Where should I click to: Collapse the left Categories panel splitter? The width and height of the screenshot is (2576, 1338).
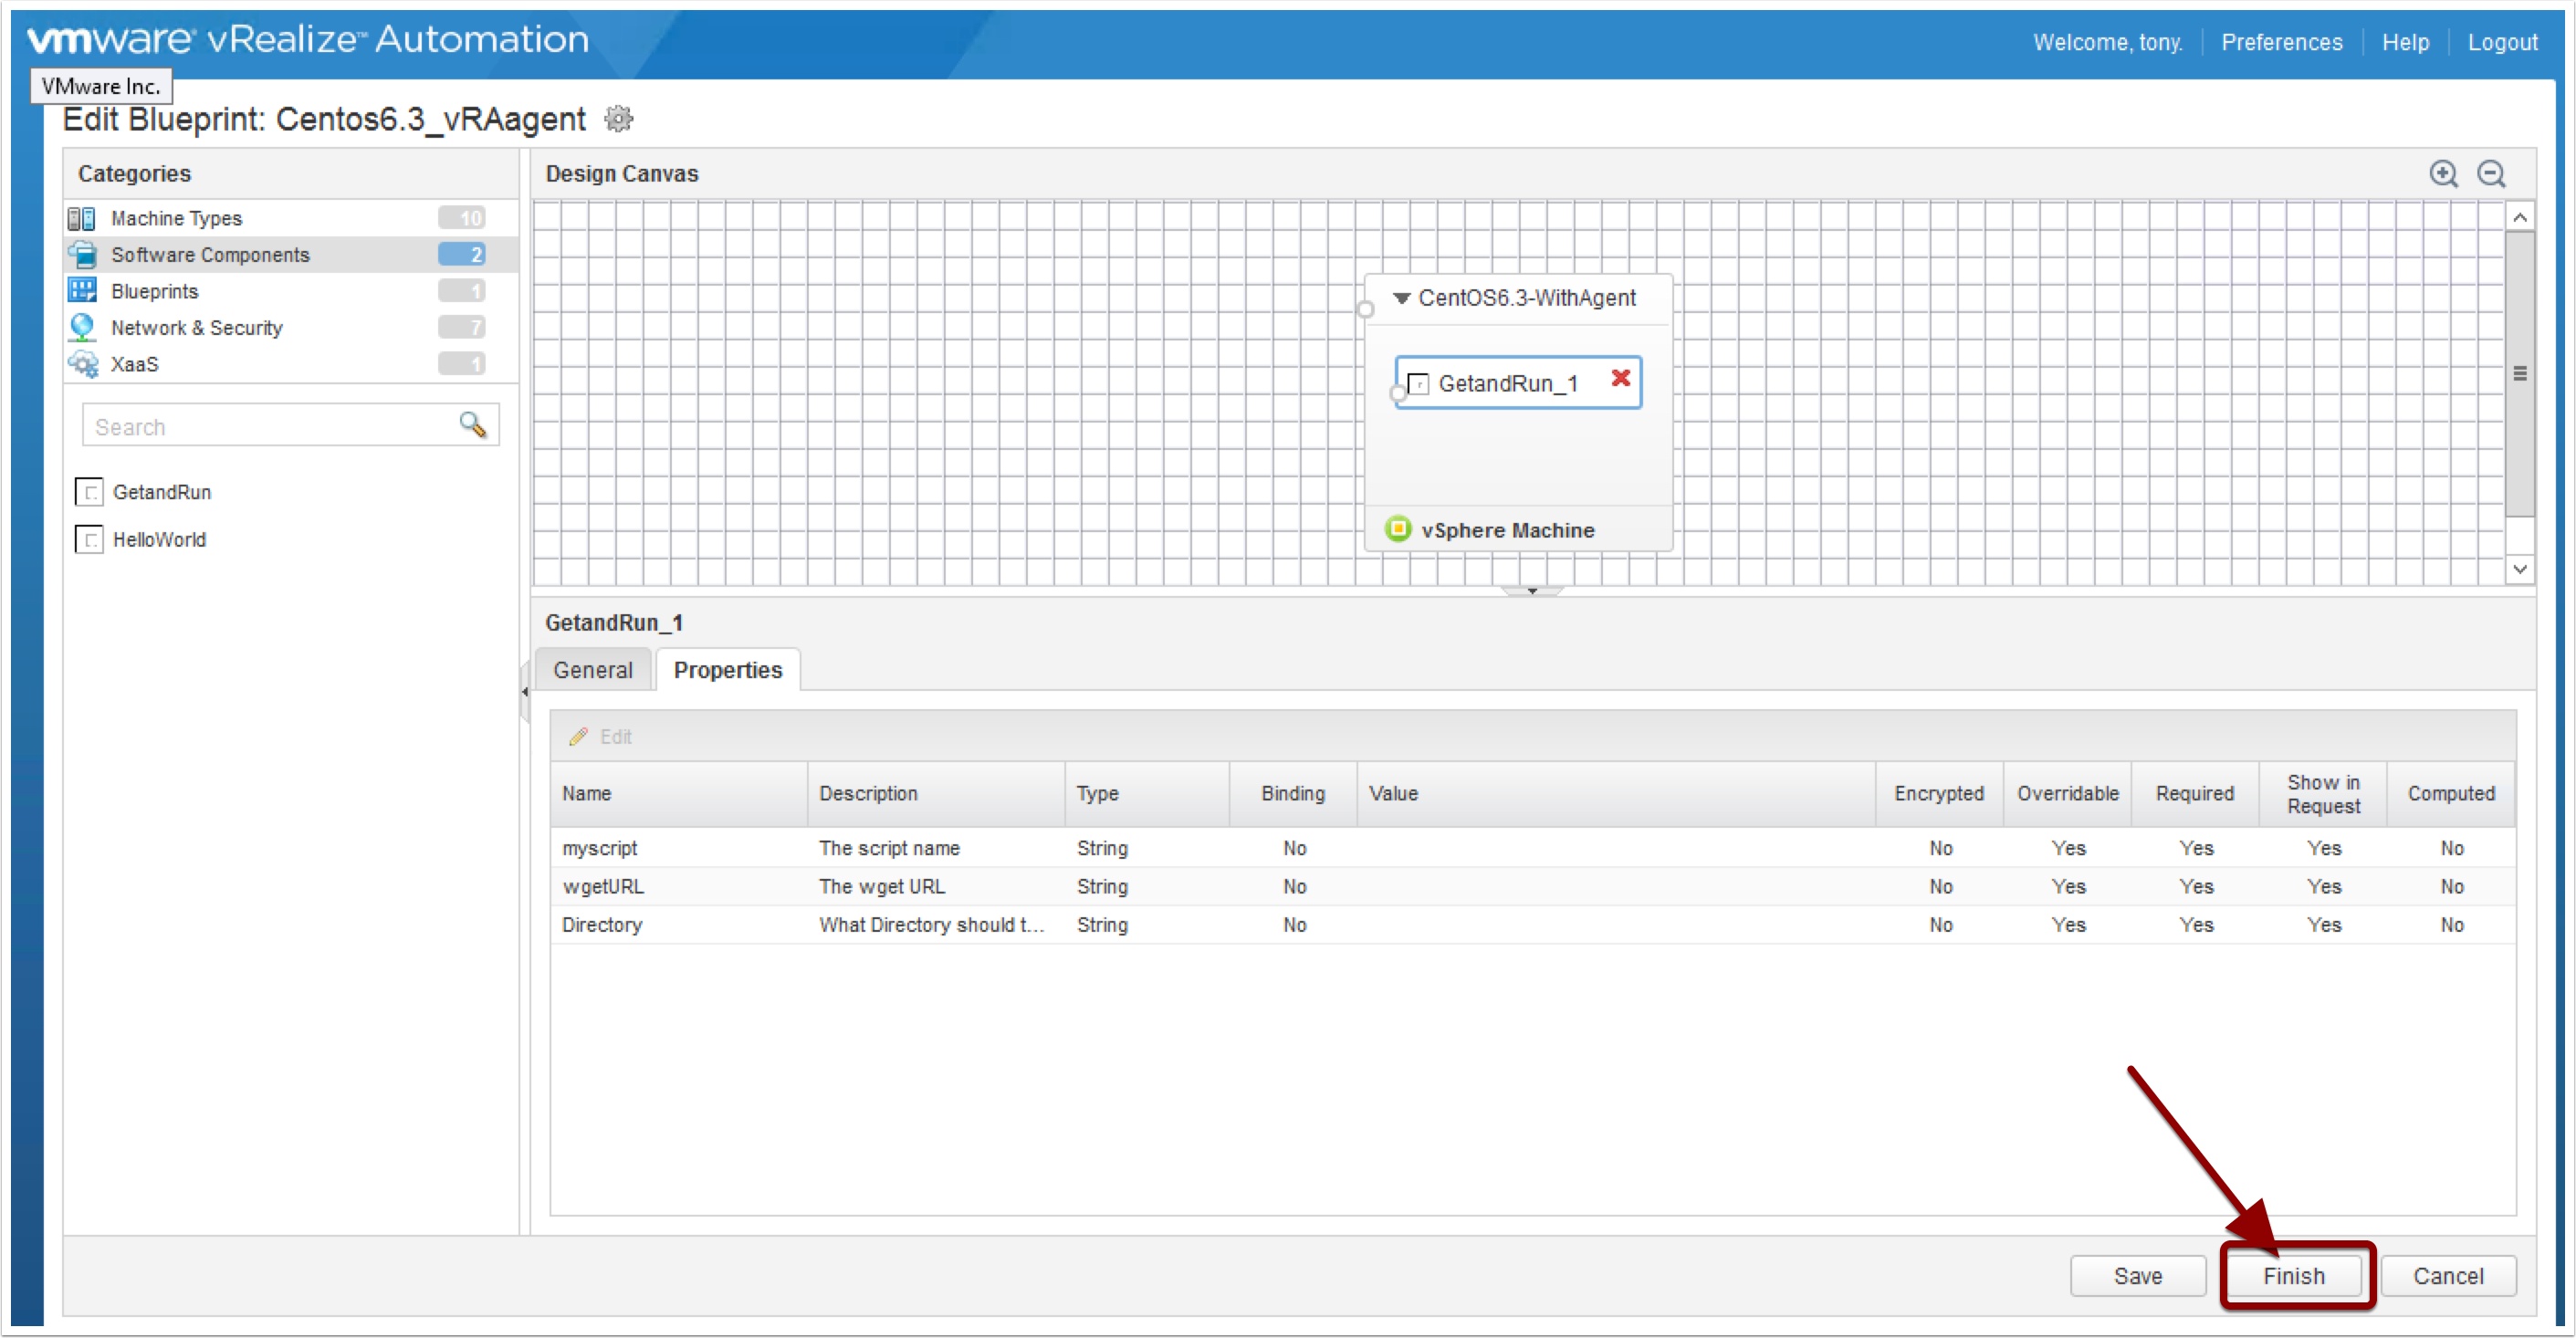coord(524,692)
